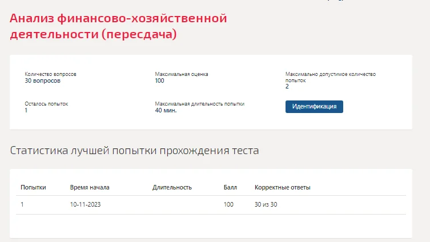Click the maximum score value 100 in the info card

[x=159, y=81]
